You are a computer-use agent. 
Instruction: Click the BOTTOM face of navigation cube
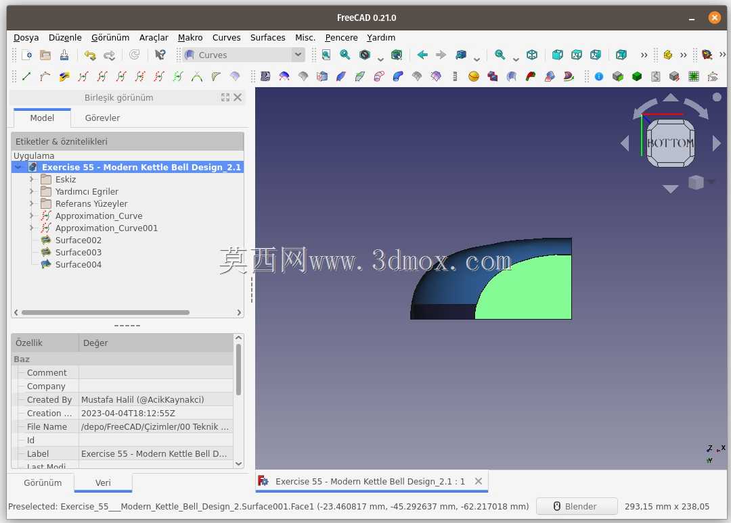[670, 143]
